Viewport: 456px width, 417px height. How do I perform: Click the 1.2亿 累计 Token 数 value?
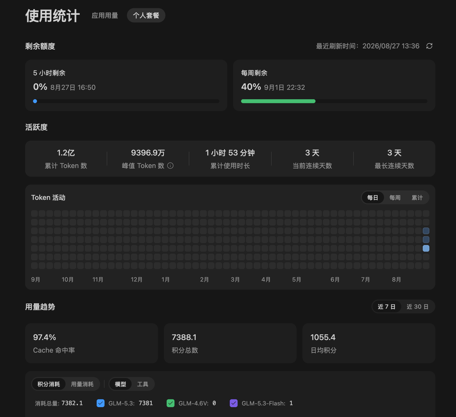tap(66, 153)
